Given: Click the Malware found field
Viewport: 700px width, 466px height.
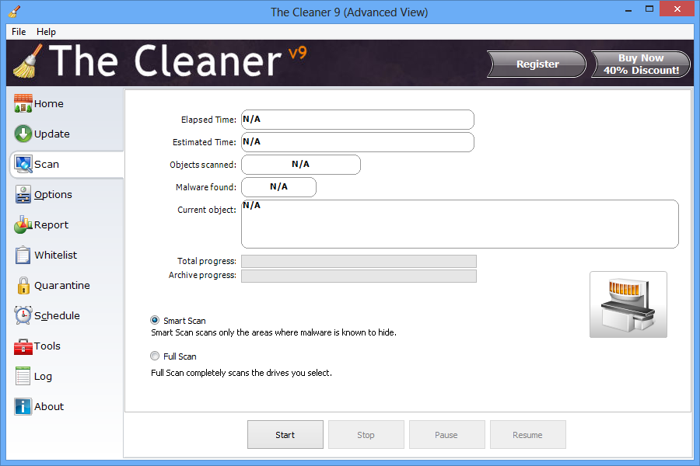Looking at the screenshot, I should coord(278,187).
